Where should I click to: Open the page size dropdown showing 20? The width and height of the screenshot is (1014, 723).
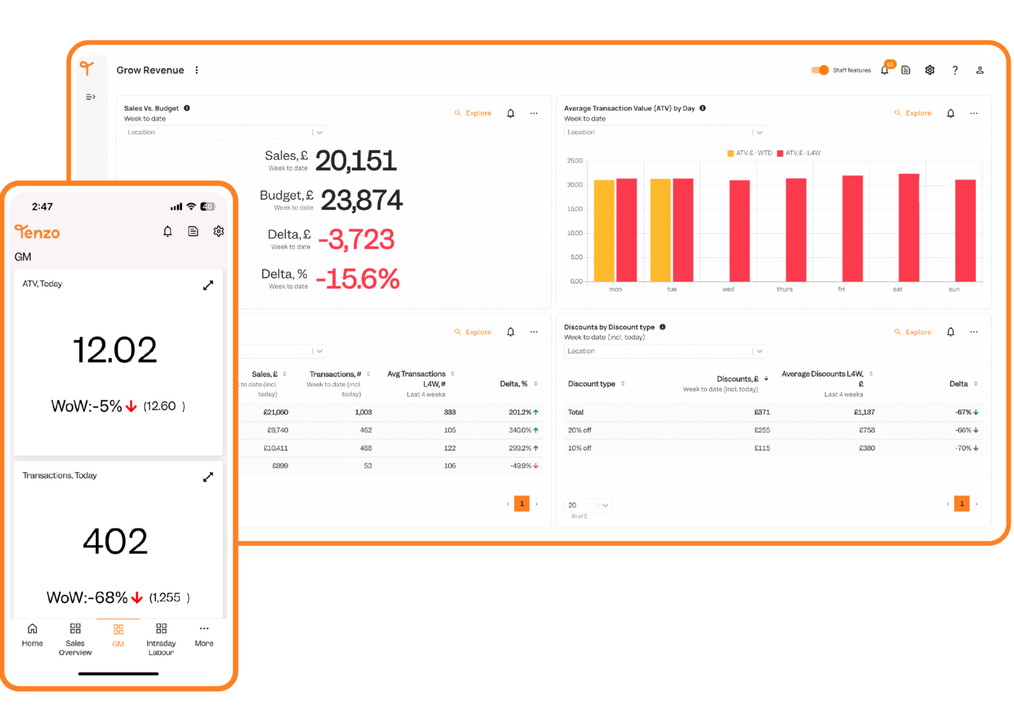pyautogui.click(x=588, y=505)
